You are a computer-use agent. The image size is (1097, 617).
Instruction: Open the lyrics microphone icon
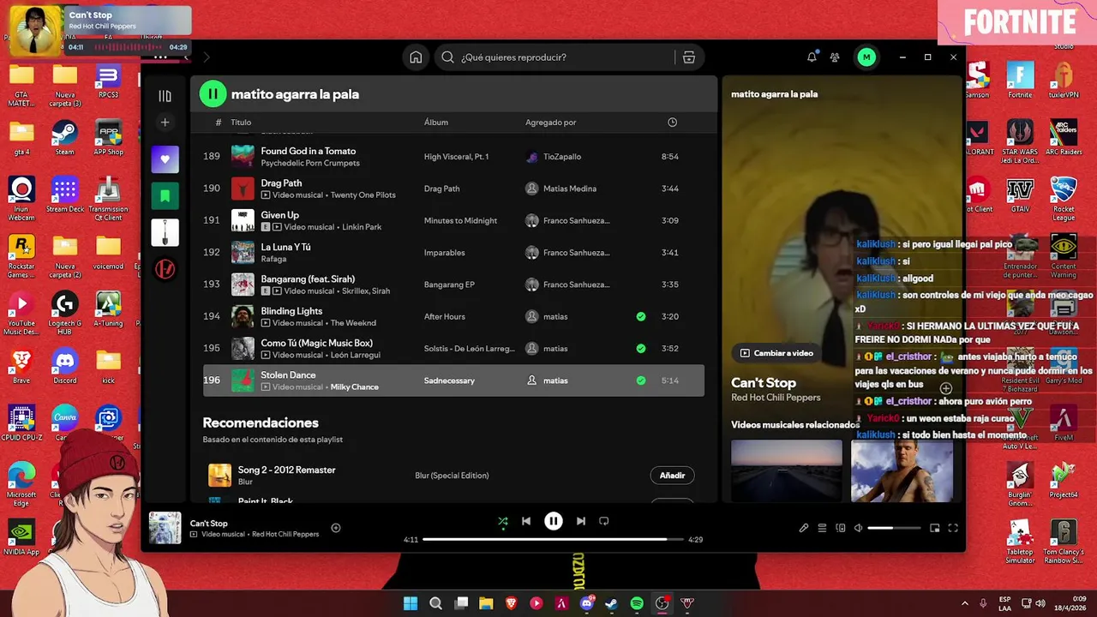[804, 528]
